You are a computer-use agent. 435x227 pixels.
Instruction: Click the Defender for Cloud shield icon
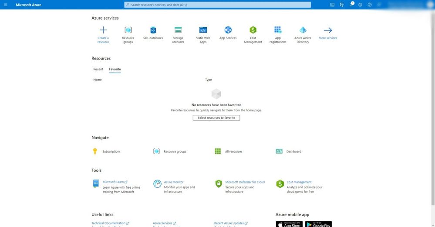(x=219, y=184)
